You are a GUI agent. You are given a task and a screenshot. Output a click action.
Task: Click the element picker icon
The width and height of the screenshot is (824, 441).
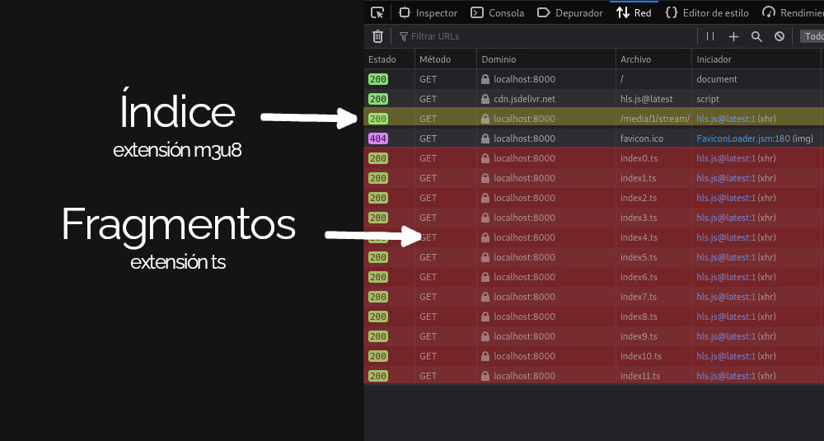pos(377,12)
